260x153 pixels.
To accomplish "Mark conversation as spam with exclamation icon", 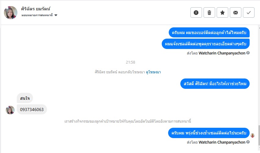I will click(x=196, y=12).
